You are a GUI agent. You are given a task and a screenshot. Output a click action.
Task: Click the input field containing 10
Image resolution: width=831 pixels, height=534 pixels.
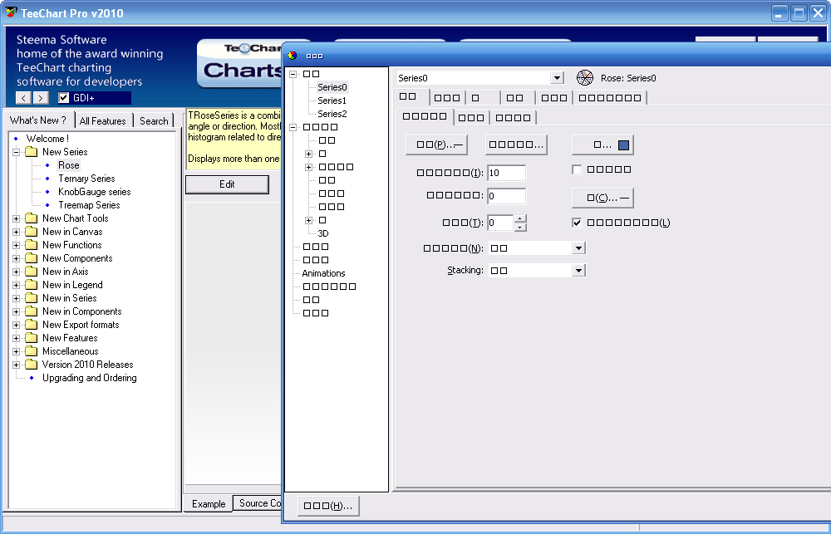pyautogui.click(x=507, y=173)
